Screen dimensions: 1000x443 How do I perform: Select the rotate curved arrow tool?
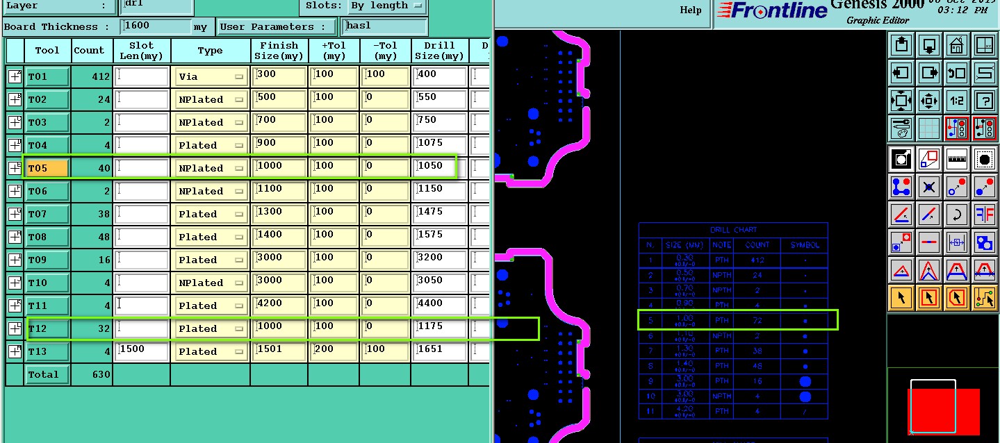point(957,215)
